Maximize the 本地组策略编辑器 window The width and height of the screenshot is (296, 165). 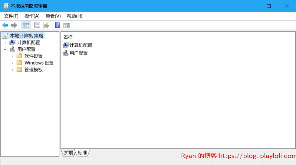point(269,6)
